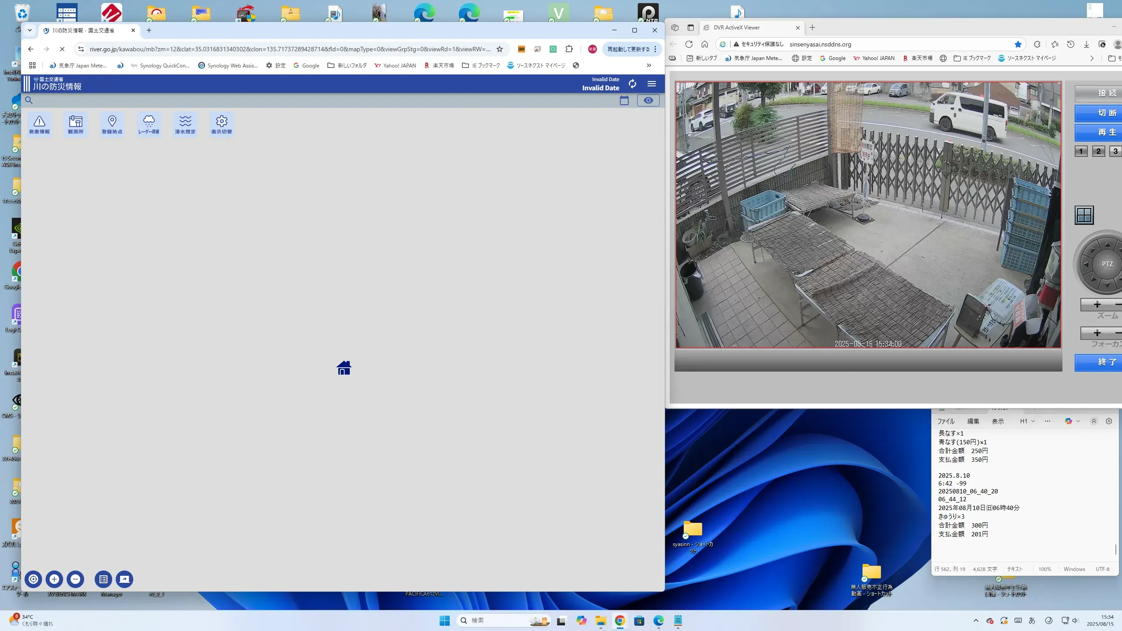Expand the Chrome bookmarks overflow chevron

[x=649, y=65]
